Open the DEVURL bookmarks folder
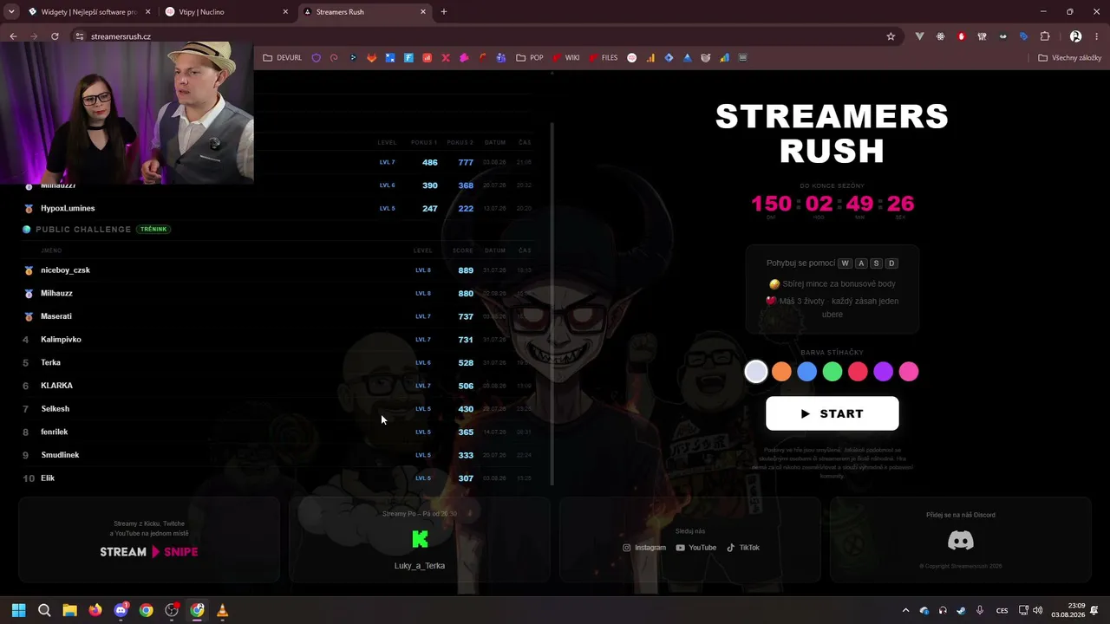The image size is (1110, 624). point(283,58)
